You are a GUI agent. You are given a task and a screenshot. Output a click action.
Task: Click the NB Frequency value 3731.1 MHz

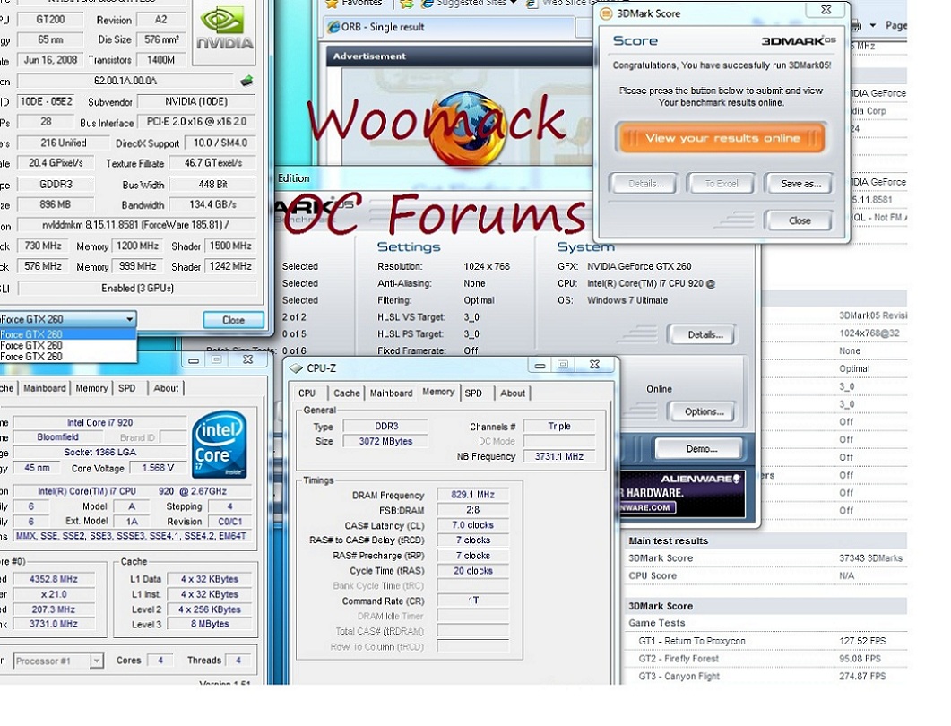point(558,457)
